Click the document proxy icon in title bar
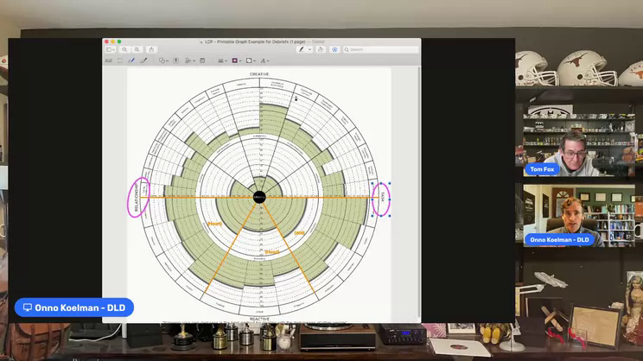Image resolution: width=643 pixels, height=361 pixels. [201, 41]
